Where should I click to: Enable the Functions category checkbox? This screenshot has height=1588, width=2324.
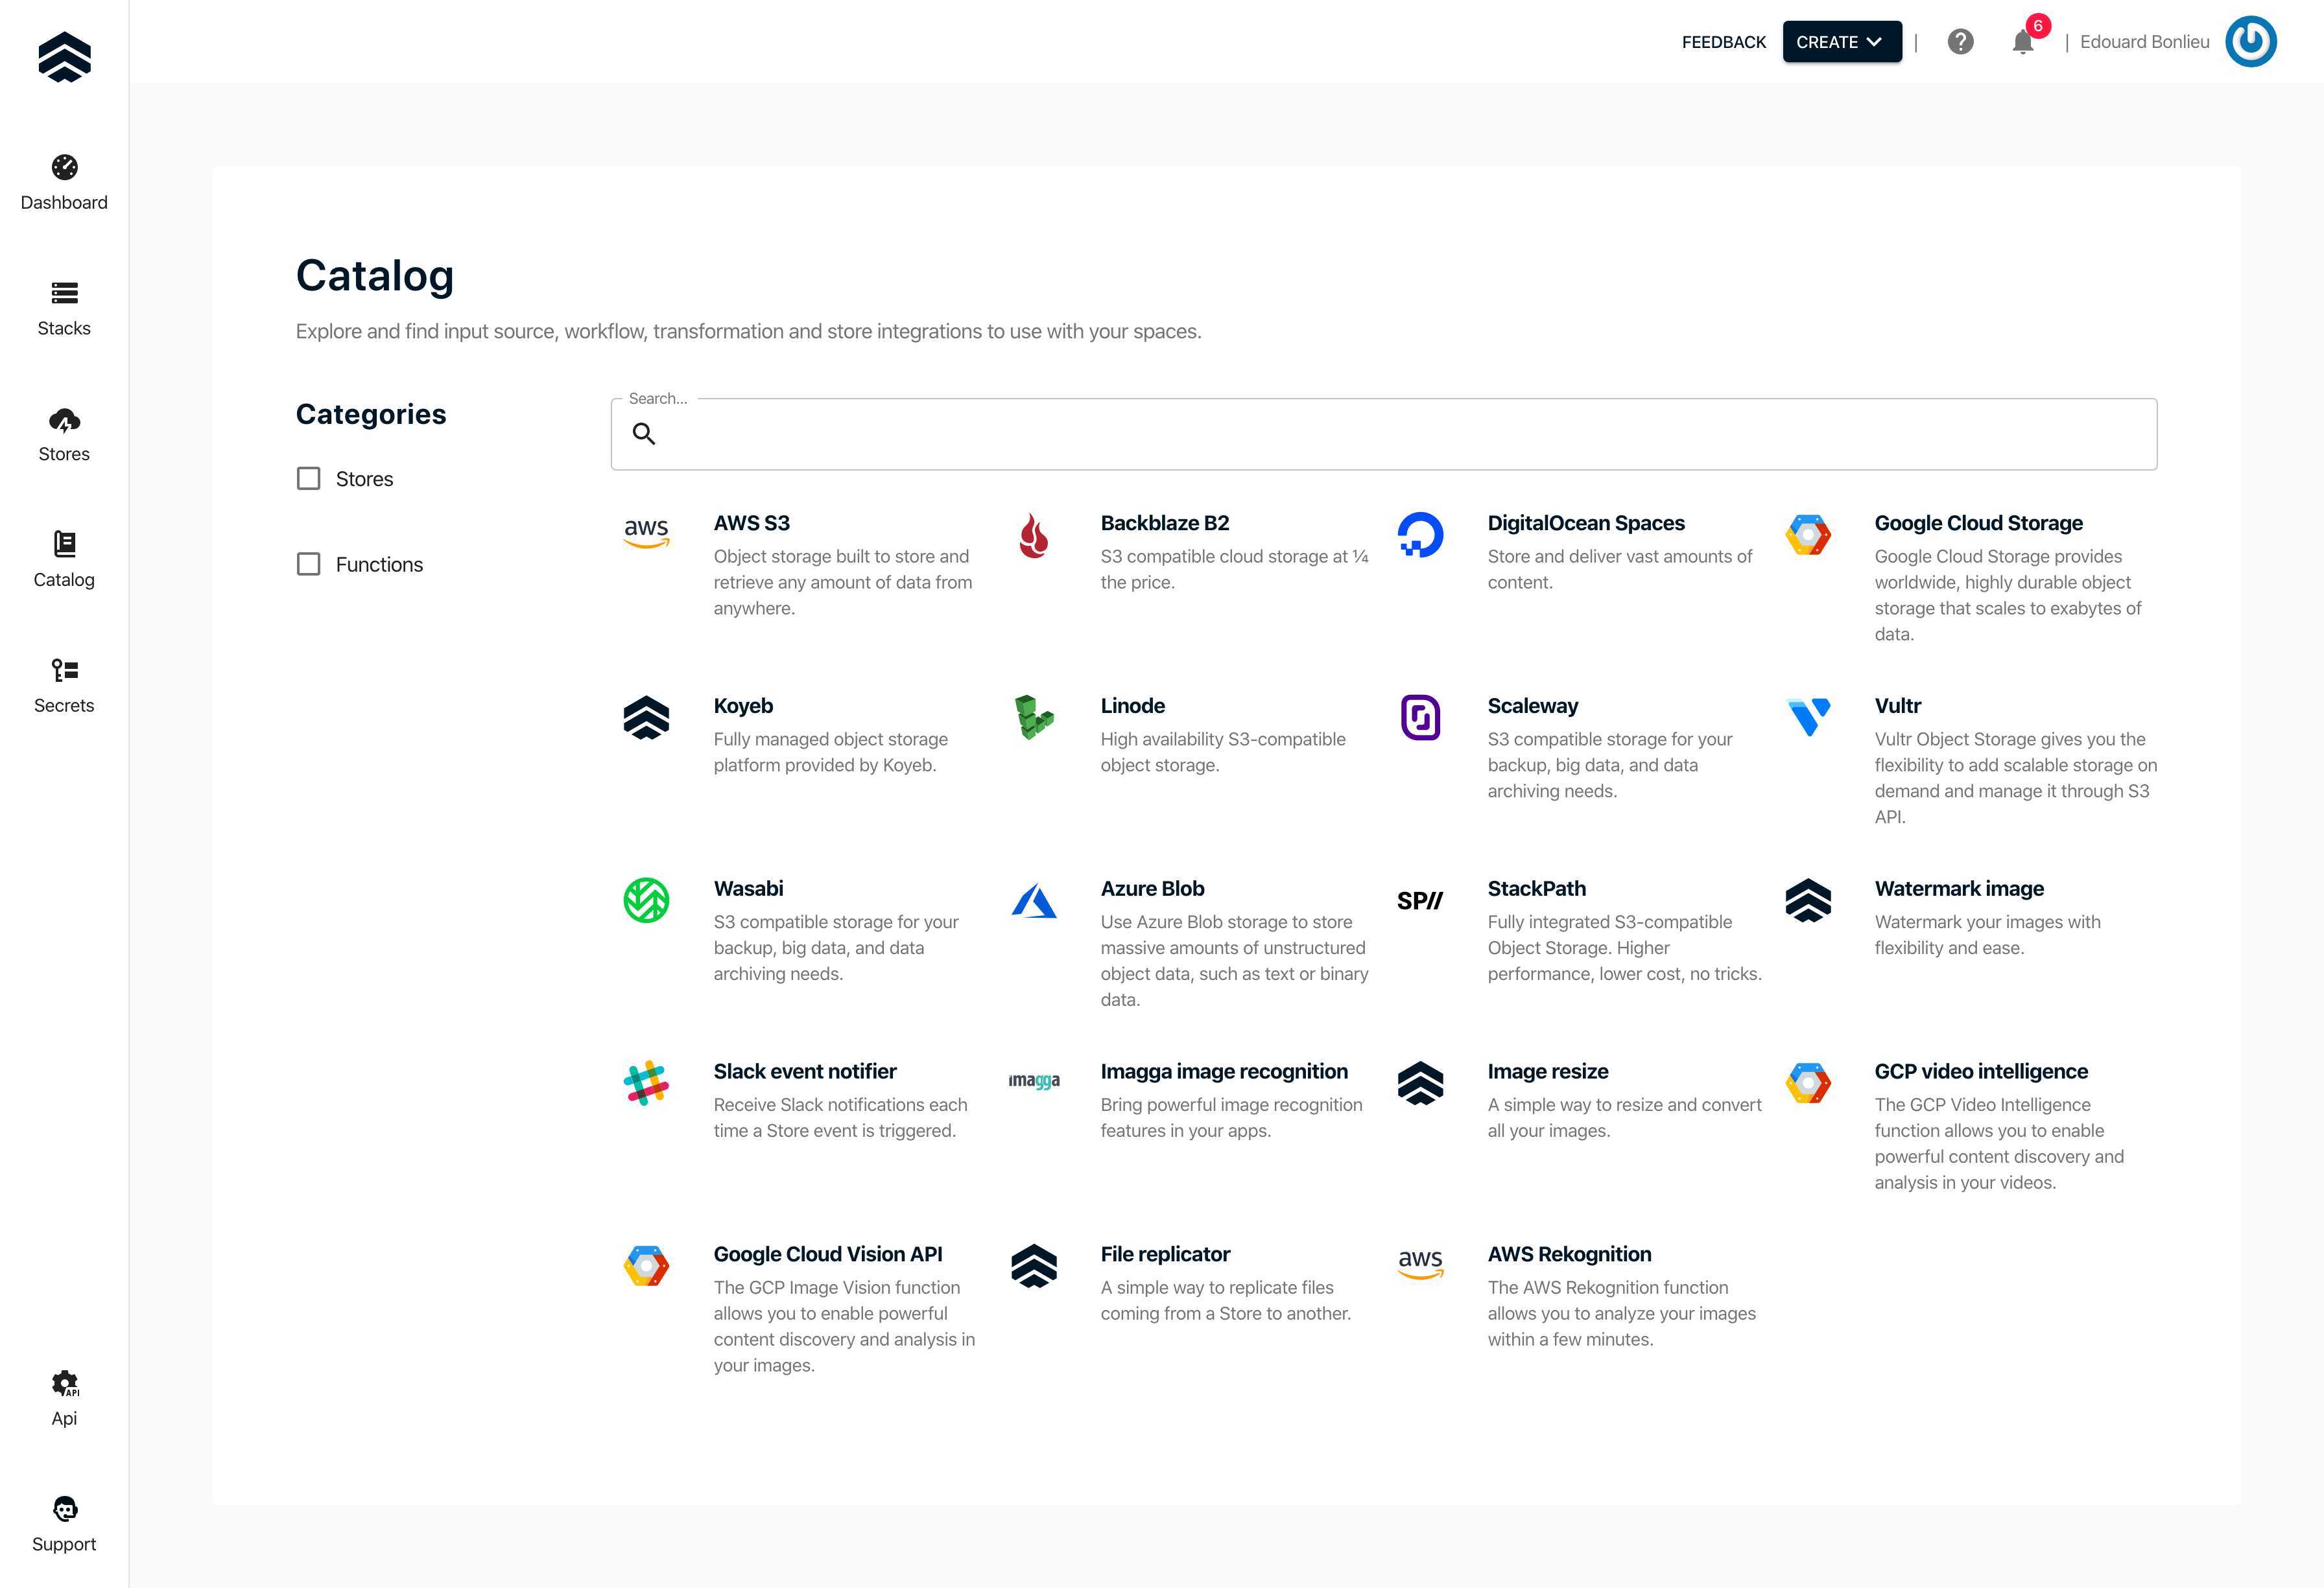coord(309,565)
